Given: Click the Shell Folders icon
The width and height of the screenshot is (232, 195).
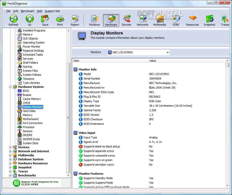Looking at the screenshot, I should coord(20,63).
